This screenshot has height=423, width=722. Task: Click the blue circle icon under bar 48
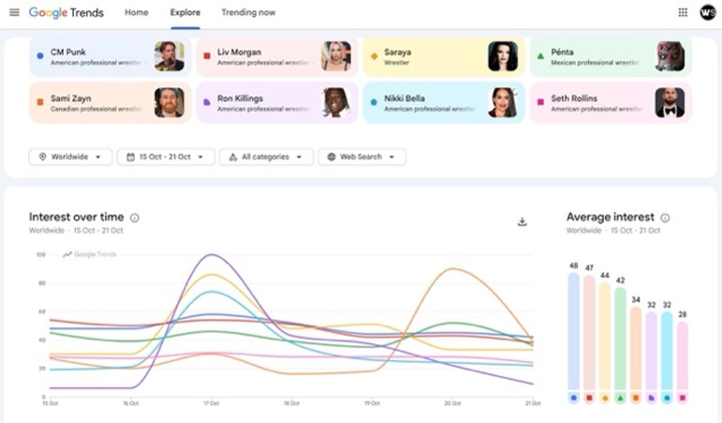click(x=573, y=398)
